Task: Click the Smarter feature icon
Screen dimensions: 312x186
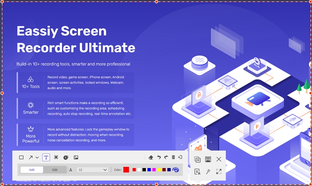Action: [30, 105]
